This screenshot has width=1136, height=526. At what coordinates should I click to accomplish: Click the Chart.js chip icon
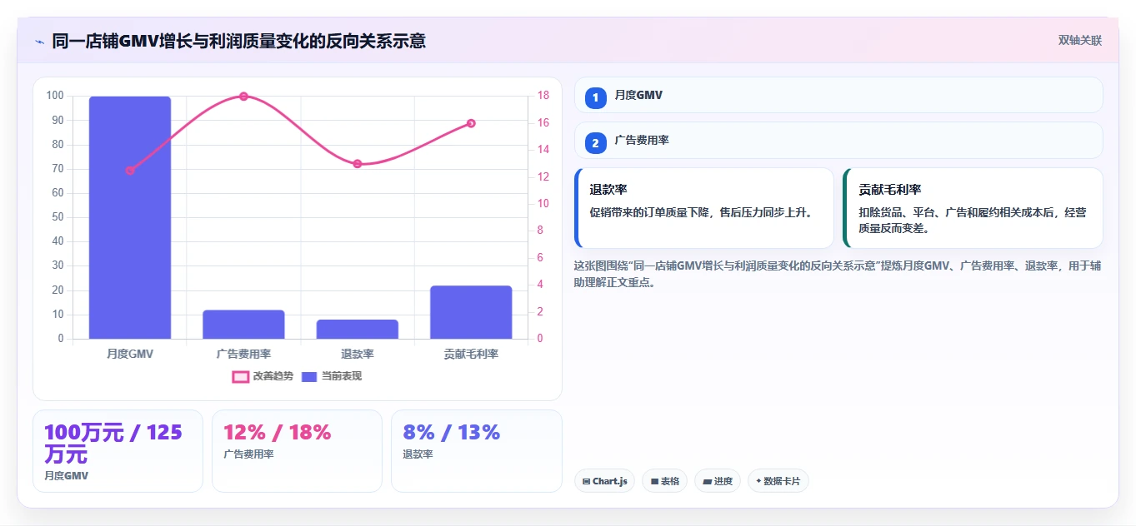click(587, 482)
